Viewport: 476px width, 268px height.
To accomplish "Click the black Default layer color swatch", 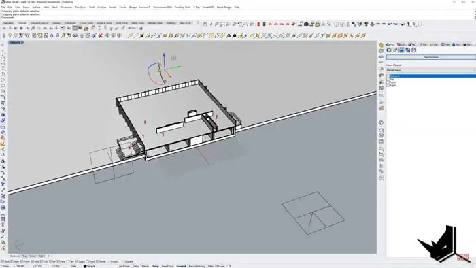I will 85,266.
